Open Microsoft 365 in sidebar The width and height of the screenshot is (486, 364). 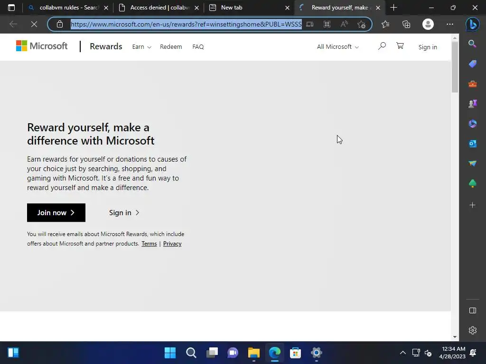472,124
